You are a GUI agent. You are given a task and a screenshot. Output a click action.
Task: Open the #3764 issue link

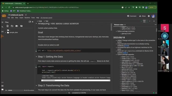(x=126, y=46)
